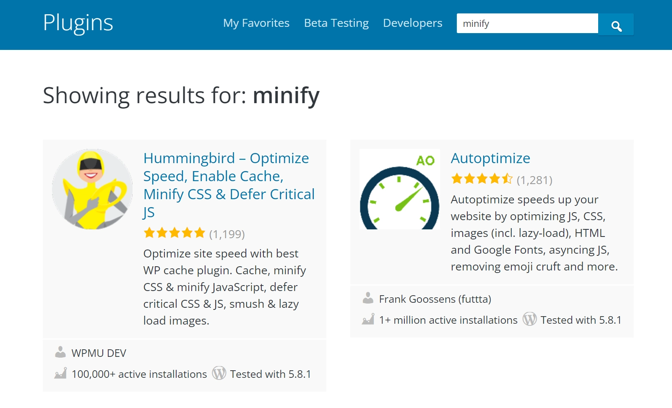The image size is (672, 408).
Task: Click Tested with 5.8.1 under Hummingbird
Action: click(x=271, y=374)
